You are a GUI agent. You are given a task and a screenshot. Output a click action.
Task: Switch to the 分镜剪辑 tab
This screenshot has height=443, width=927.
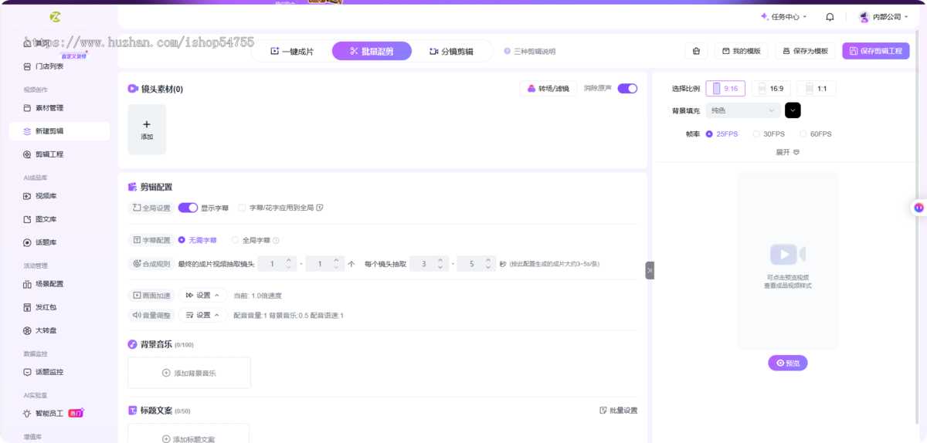(x=451, y=51)
